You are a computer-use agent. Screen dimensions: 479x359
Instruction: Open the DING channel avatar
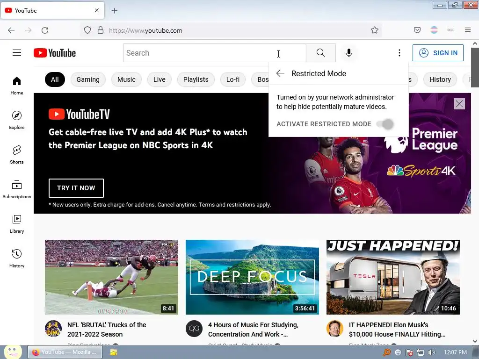tap(53, 329)
